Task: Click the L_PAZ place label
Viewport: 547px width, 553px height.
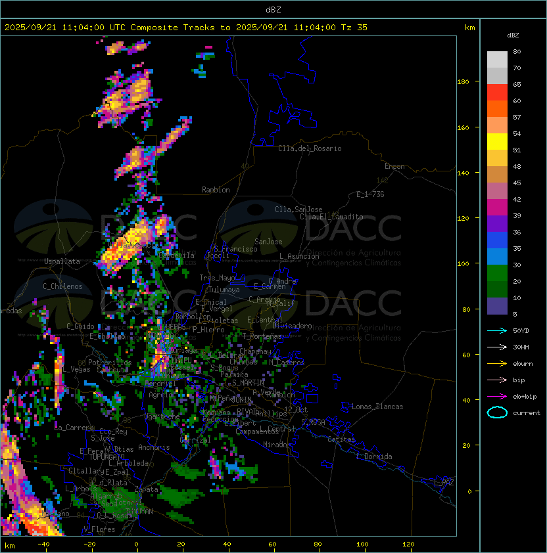Action: (444, 483)
